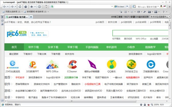The width and height of the screenshot is (172, 107).
Task: Click the lock icon in status bar
Action: coord(145,104)
